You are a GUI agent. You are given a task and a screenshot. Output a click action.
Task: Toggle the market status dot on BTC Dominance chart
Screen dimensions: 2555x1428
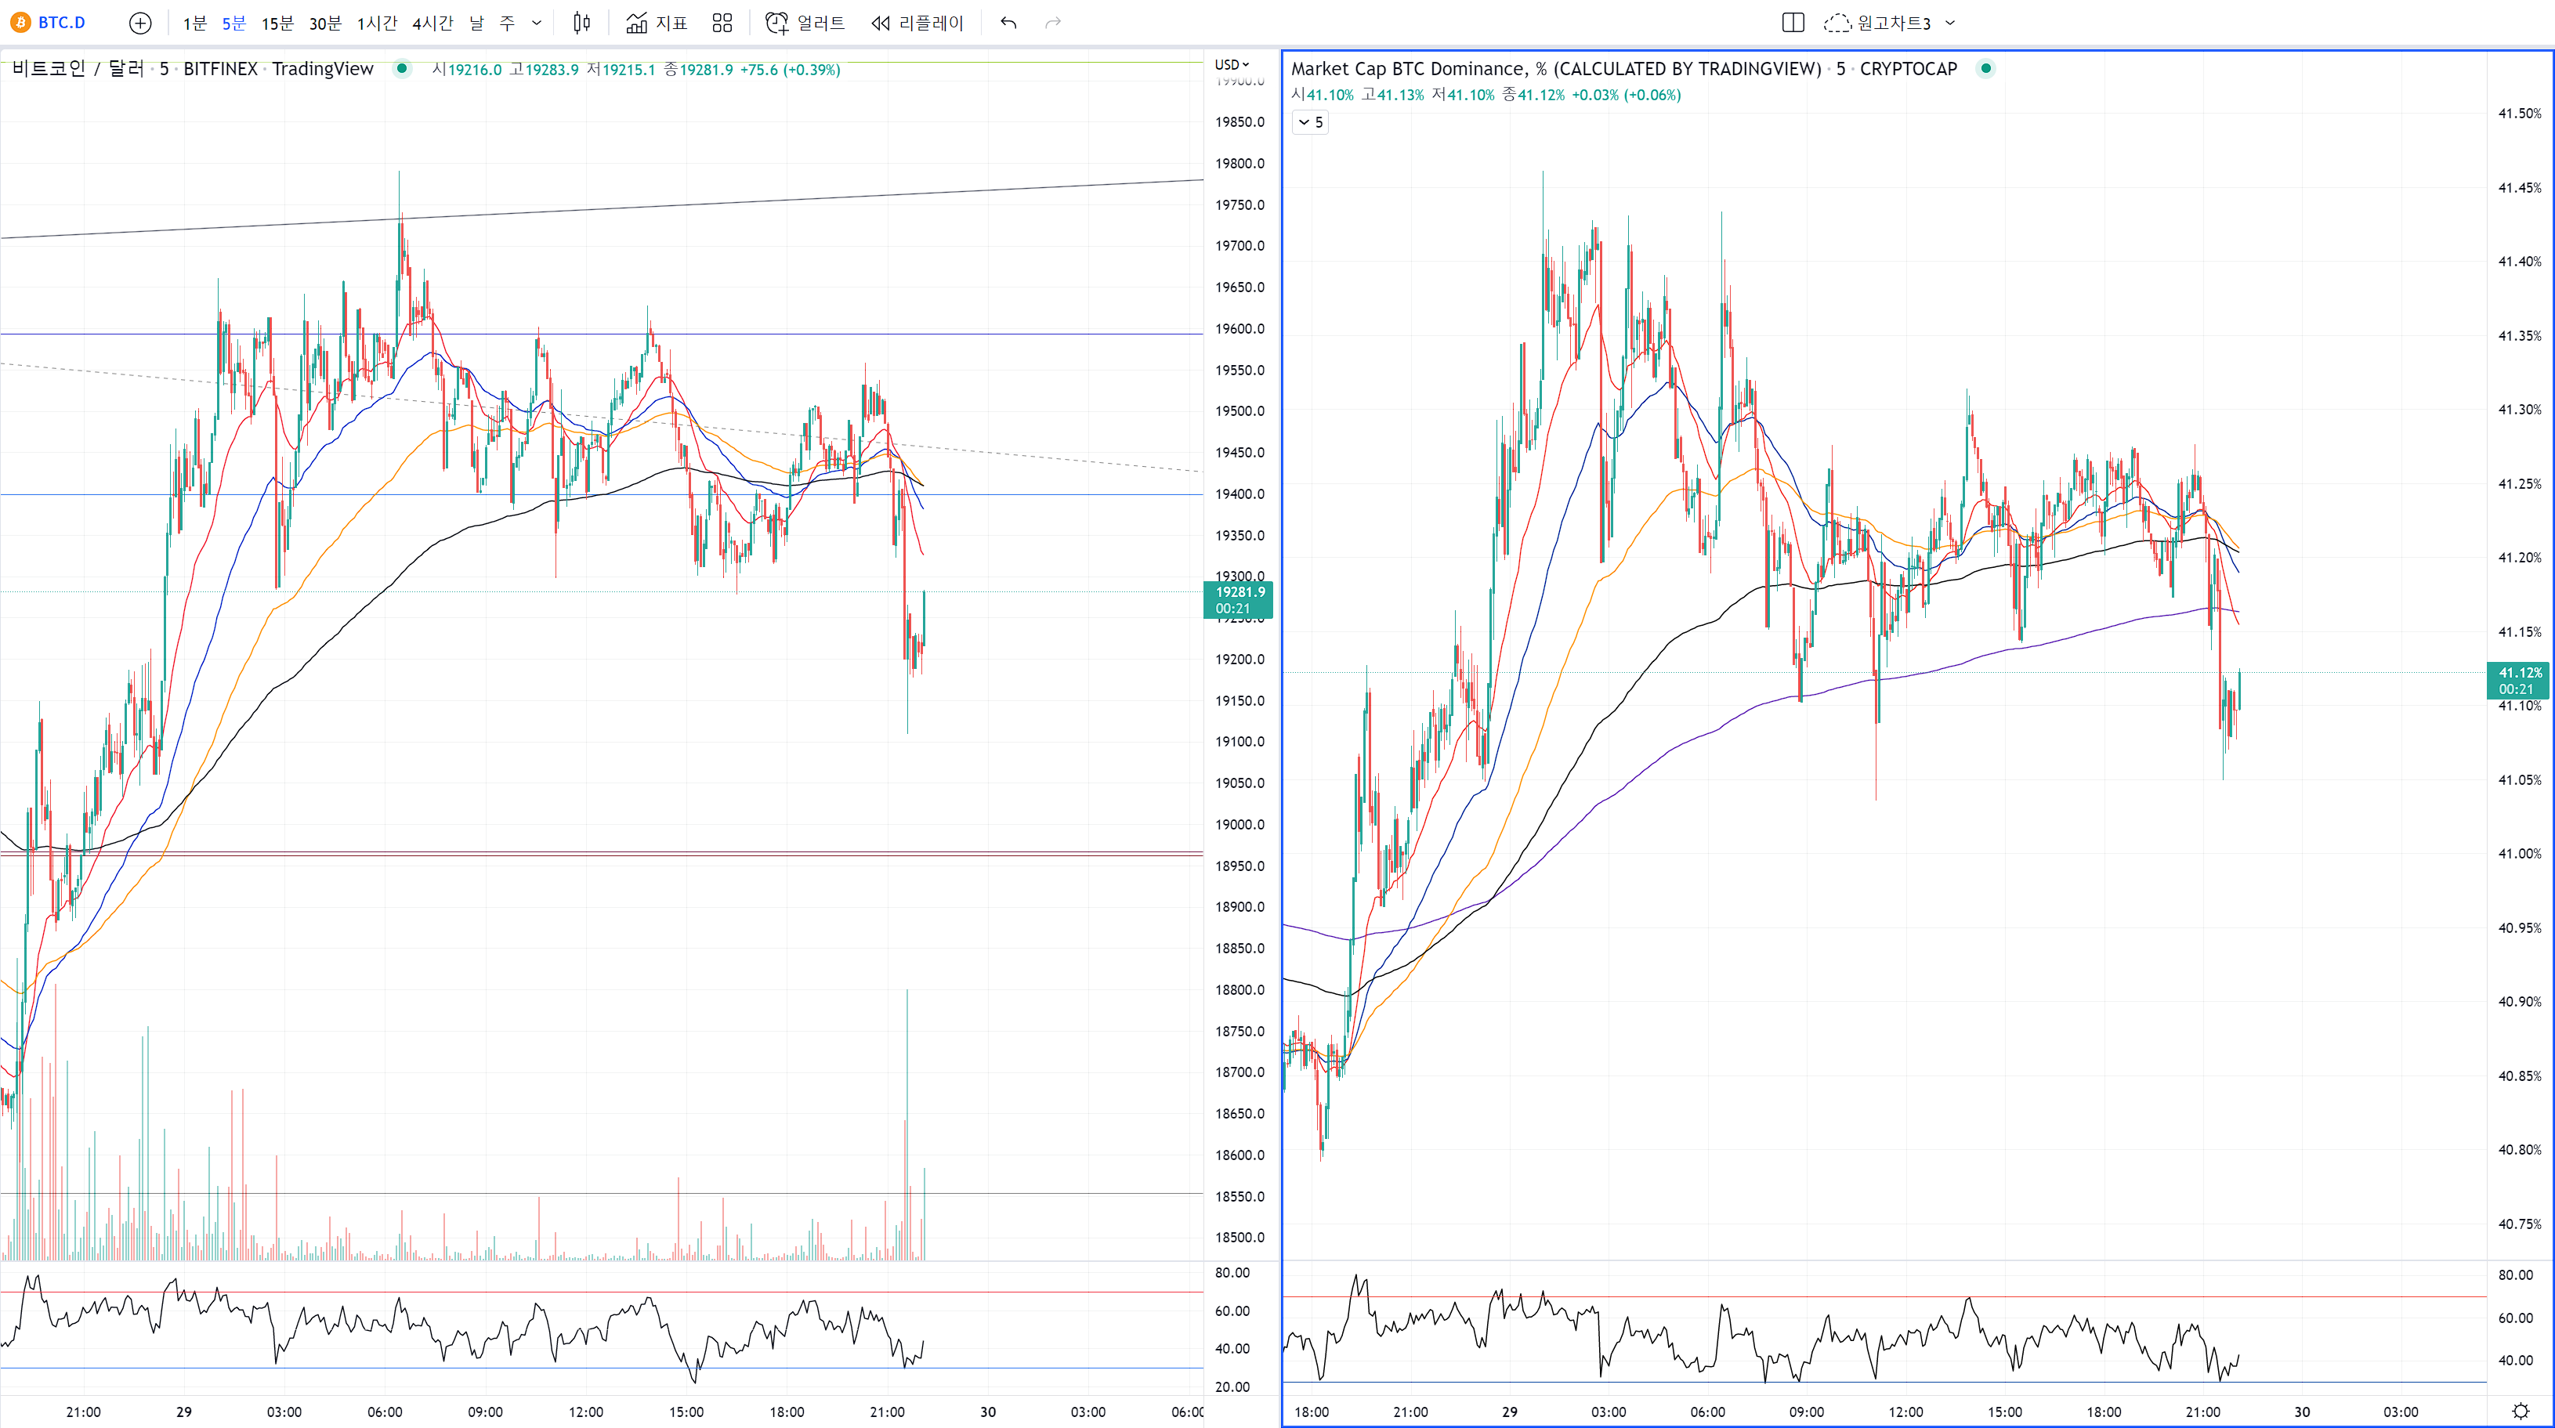pyautogui.click(x=1985, y=68)
